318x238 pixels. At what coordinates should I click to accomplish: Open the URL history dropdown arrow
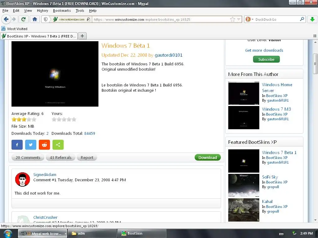click(x=239, y=19)
